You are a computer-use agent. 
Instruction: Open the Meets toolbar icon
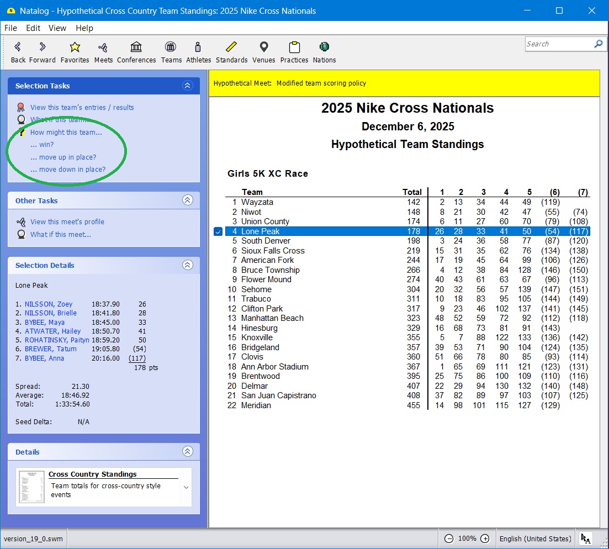pyautogui.click(x=103, y=47)
